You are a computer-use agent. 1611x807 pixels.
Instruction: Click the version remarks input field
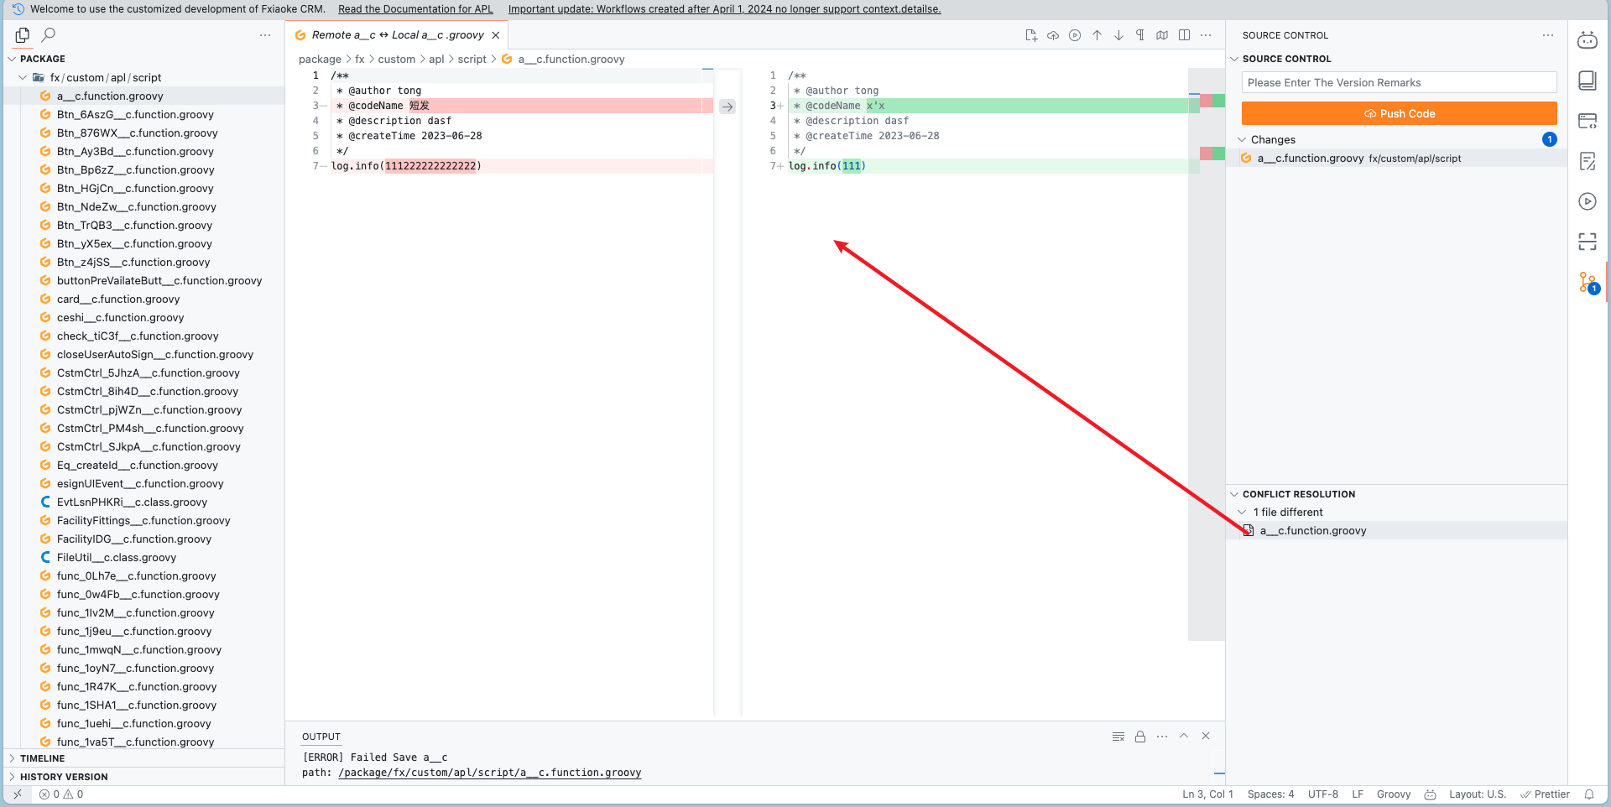pyautogui.click(x=1398, y=83)
